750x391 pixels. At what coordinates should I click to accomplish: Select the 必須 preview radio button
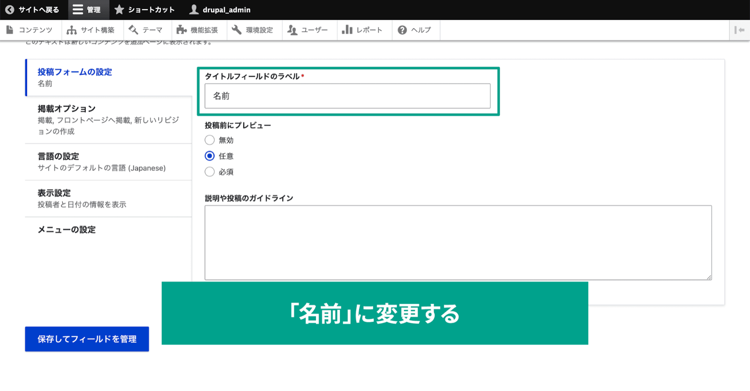(x=210, y=172)
